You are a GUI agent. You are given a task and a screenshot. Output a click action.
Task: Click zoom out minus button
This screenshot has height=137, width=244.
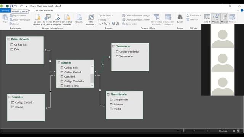182,131
